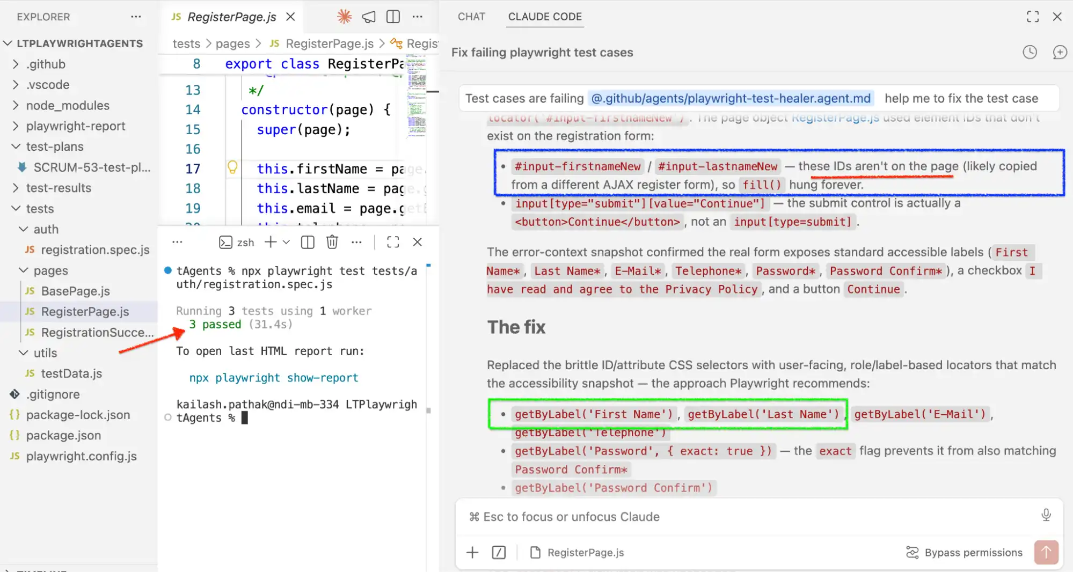The width and height of the screenshot is (1073, 572).
Task: Start a new chat with plus bubble icon
Action: 1060,52
